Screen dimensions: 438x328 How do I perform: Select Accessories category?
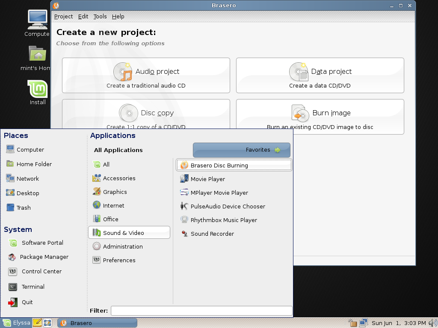point(129,178)
